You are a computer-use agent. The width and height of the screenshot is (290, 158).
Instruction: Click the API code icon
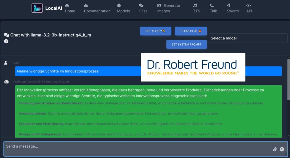click(x=249, y=5)
